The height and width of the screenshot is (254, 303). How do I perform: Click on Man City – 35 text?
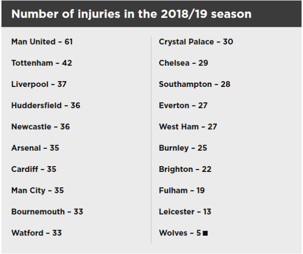[38, 191]
